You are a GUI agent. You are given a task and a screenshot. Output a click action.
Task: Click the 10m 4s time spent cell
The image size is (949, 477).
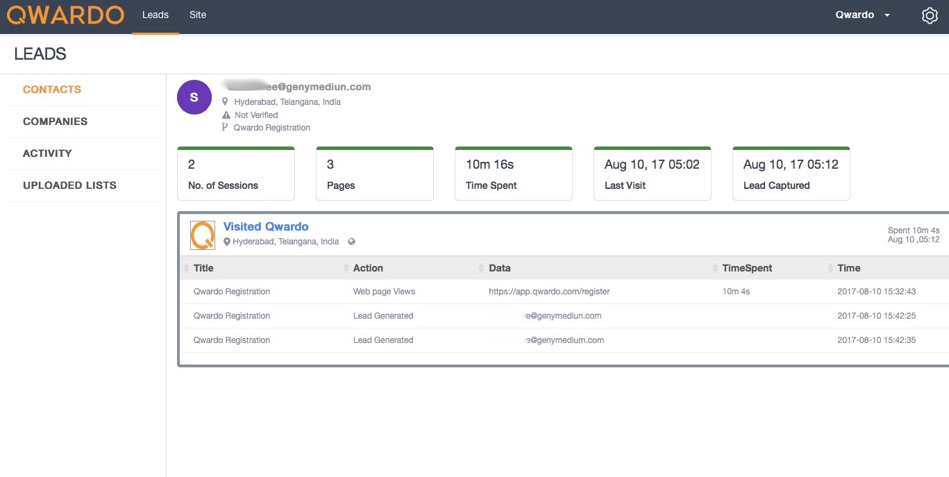click(x=736, y=292)
